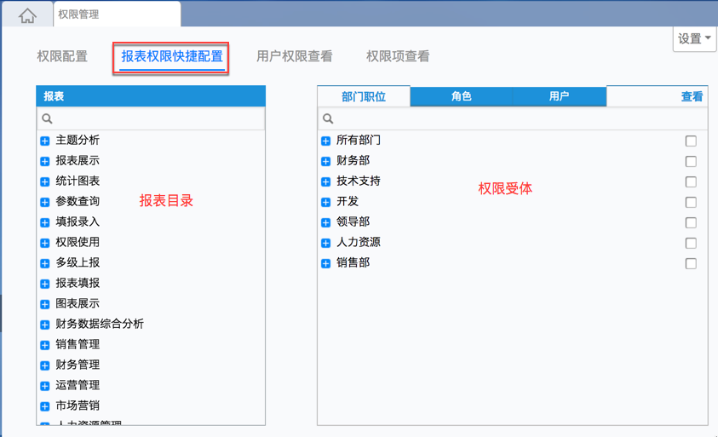Expand the 权限使用 folder
Screen dimensions: 718x437
coord(45,243)
